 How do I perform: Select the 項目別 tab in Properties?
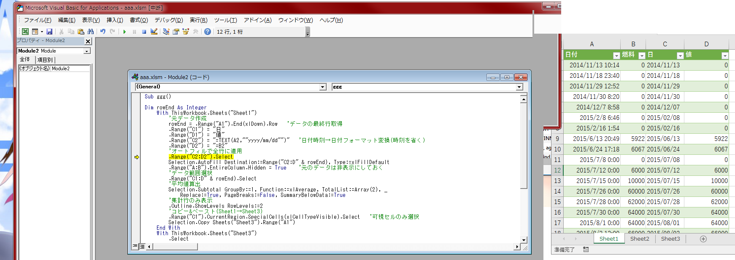point(45,60)
